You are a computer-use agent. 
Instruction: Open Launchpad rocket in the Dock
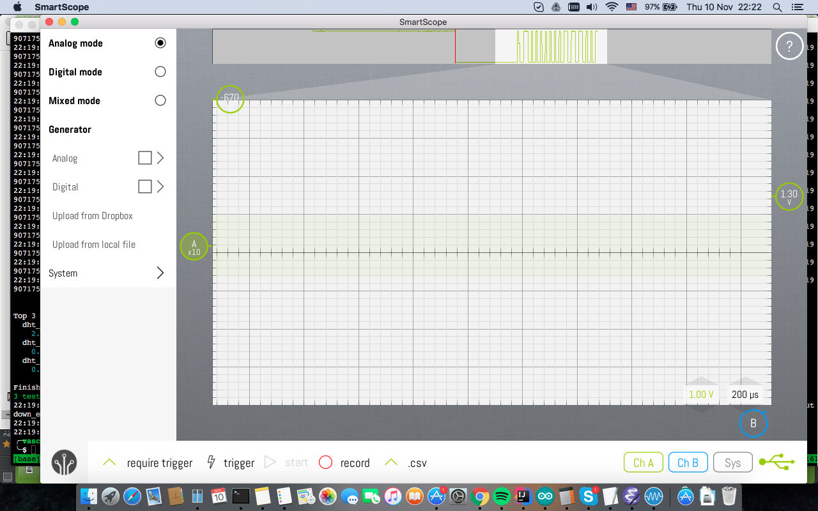pos(111,496)
